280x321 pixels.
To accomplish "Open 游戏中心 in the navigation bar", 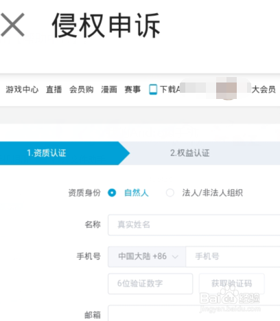I will pyautogui.click(x=22, y=89).
